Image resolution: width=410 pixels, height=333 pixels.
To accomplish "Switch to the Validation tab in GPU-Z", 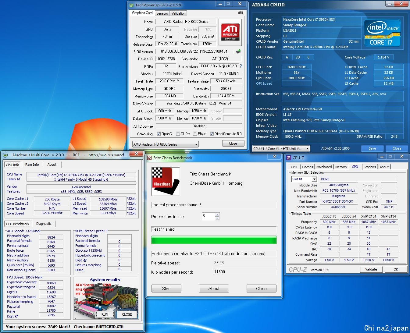I will pos(178,13).
